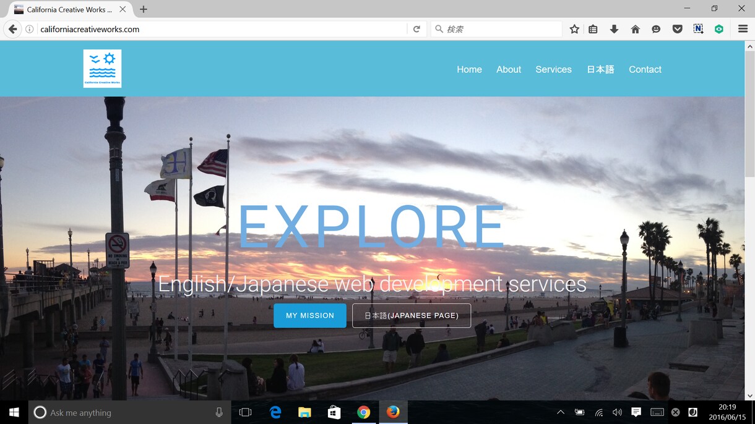Open the About navigation menu item
The image size is (755, 424).
tap(509, 69)
